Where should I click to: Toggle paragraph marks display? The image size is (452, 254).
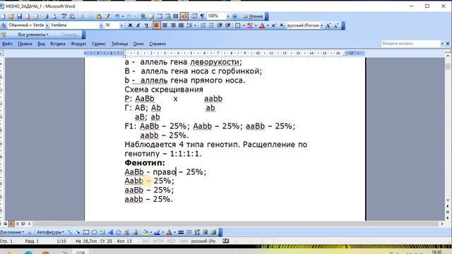[x=202, y=16]
